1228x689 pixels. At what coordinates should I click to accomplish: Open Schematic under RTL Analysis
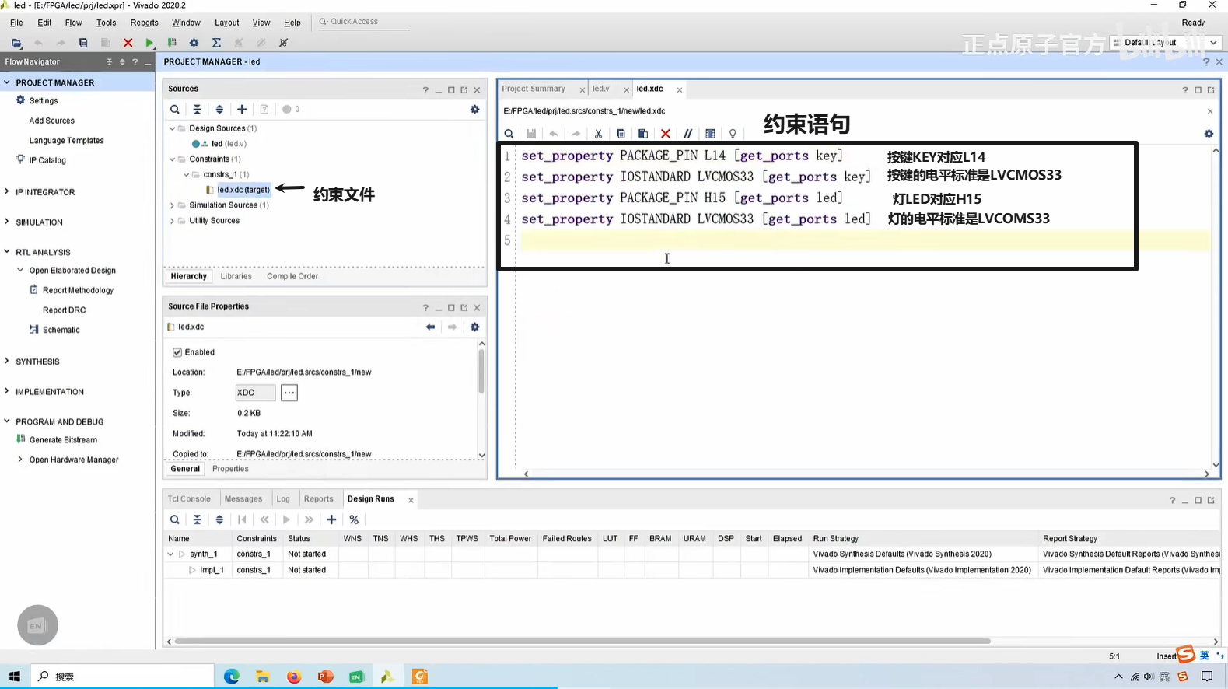pos(61,330)
